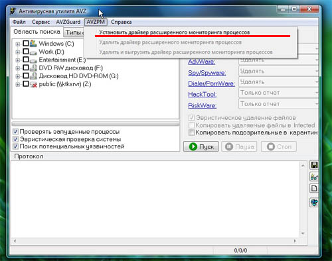
Task: Click the DVD RW drive (F:) icon
Action: point(33,68)
